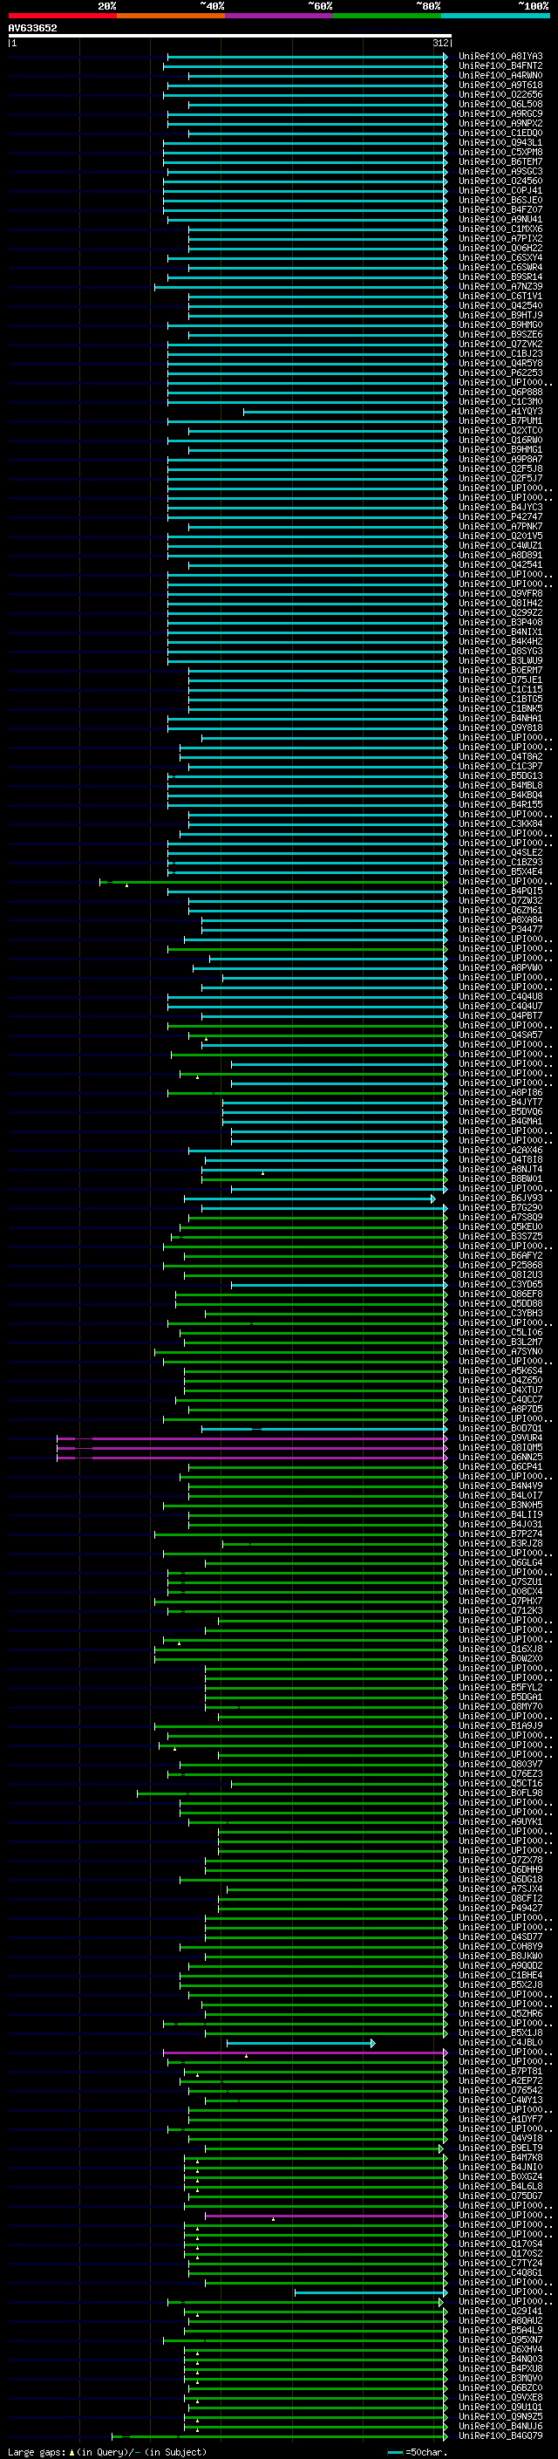
Task: Click the query end position 312
Action: point(440,43)
